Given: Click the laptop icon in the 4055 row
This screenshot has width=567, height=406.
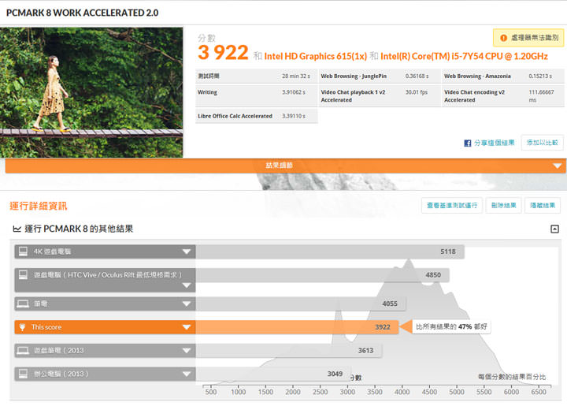Looking at the screenshot, I should point(23,304).
